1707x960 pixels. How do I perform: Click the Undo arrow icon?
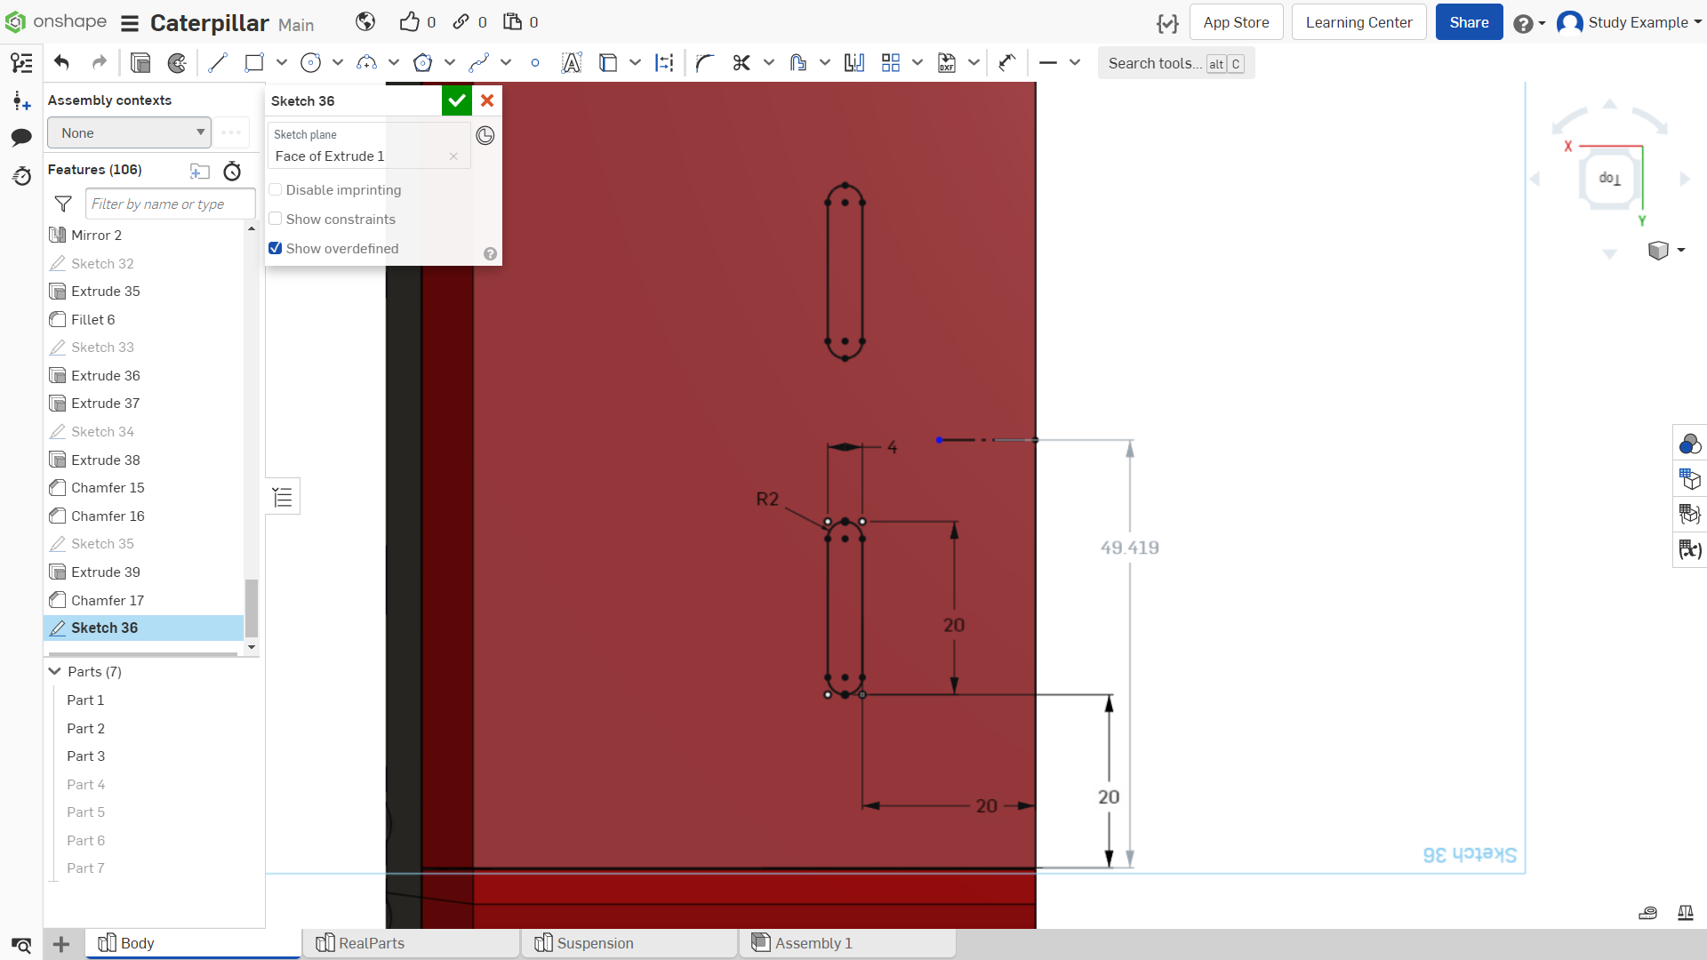click(61, 63)
